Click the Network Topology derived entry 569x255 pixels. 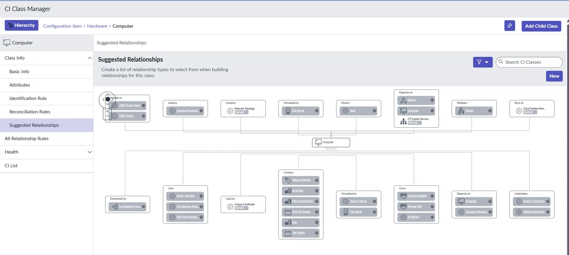(243, 111)
